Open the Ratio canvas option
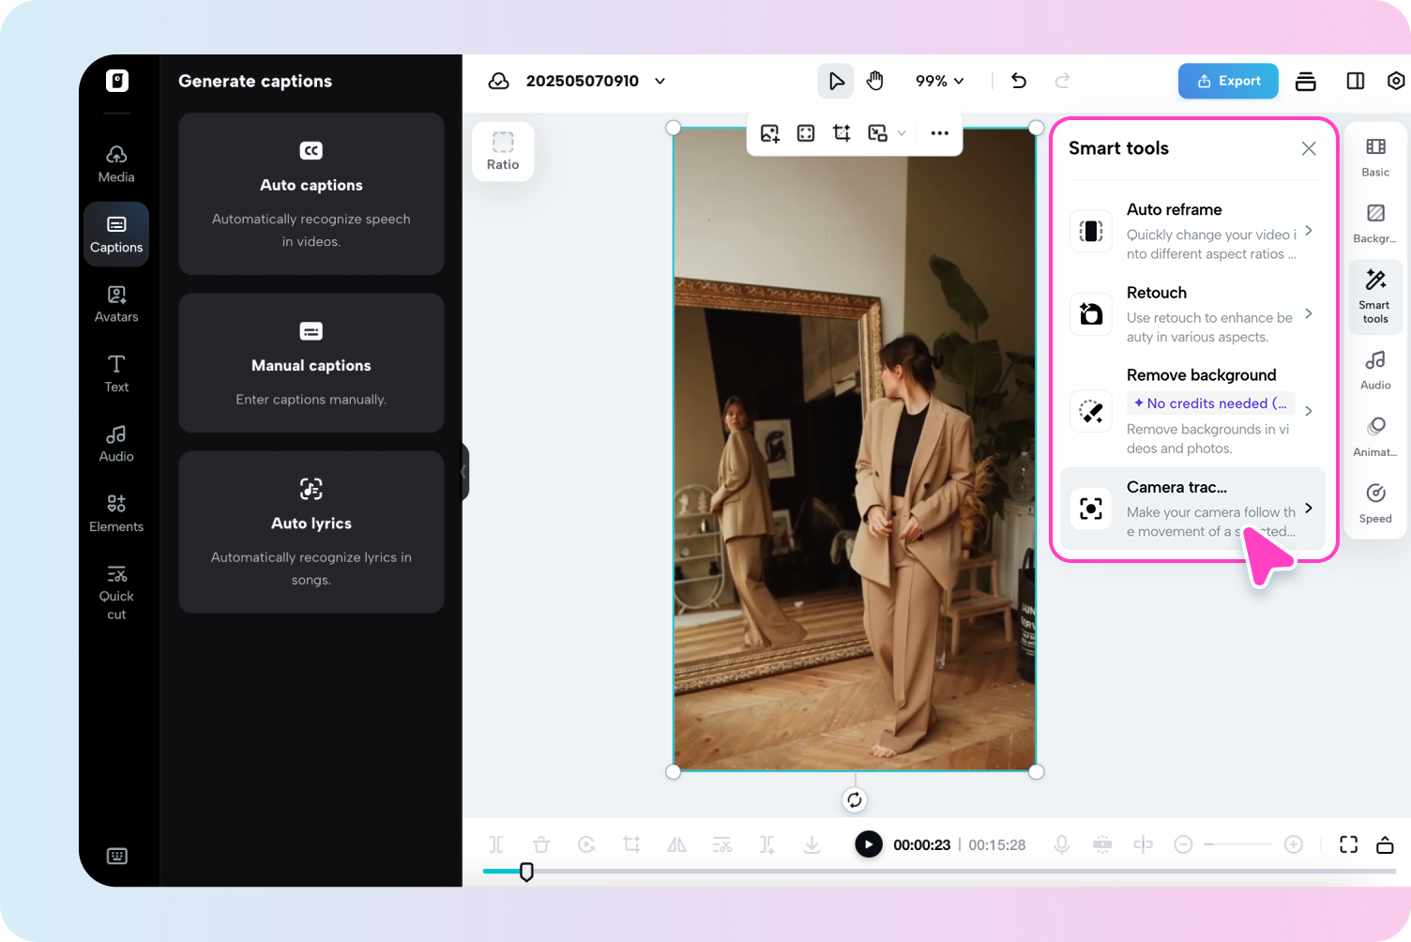 503,151
